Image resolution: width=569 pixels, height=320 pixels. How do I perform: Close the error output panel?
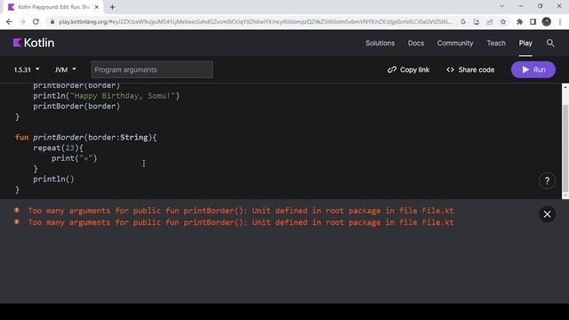click(547, 214)
